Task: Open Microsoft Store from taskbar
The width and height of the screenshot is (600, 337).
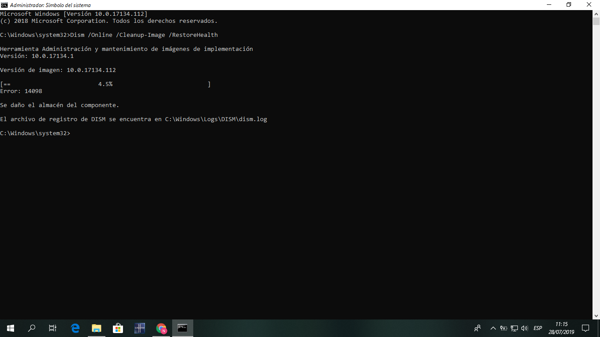Action: (118, 328)
